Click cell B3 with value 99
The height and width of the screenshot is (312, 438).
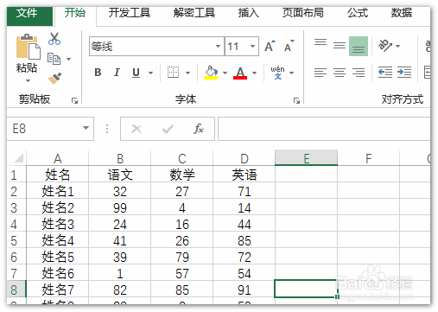pos(120,207)
